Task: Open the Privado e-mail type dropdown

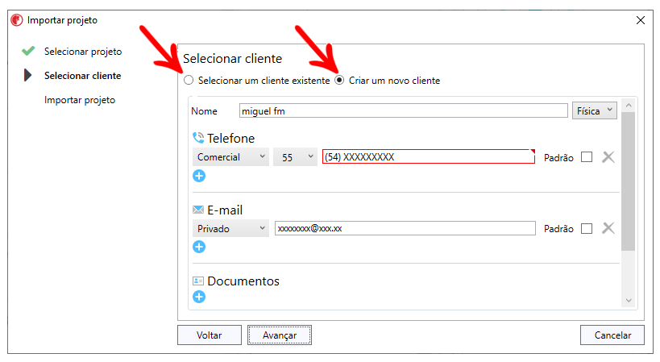Action: (230, 228)
